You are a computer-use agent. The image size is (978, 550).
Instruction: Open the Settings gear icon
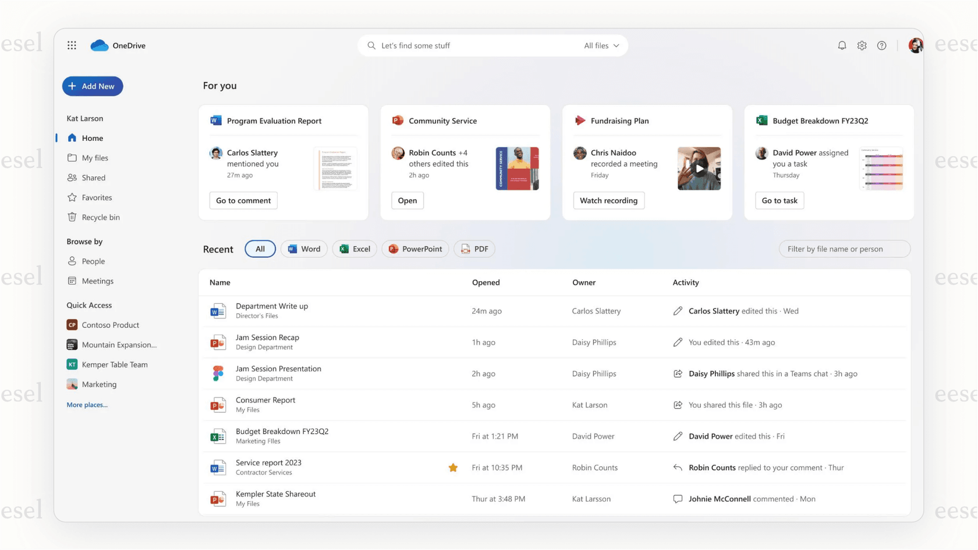[862, 45]
